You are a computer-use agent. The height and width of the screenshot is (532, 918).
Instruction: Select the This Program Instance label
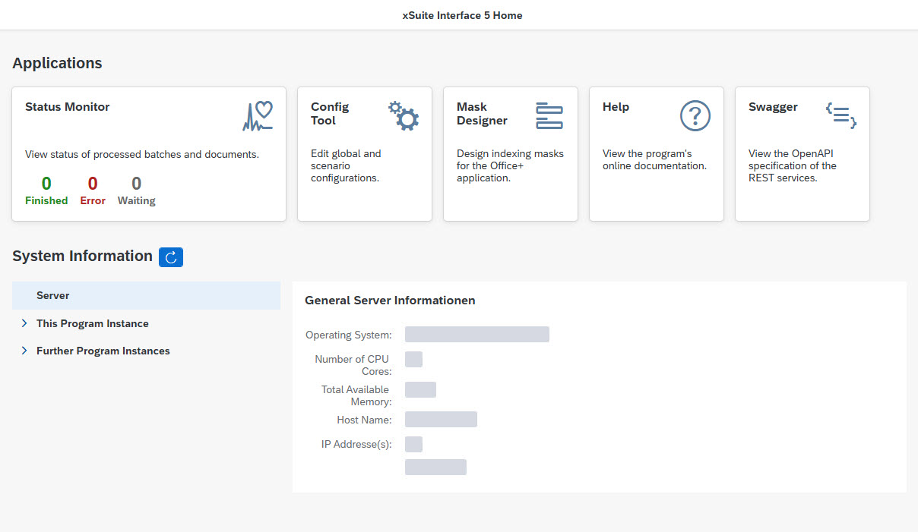click(93, 323)
